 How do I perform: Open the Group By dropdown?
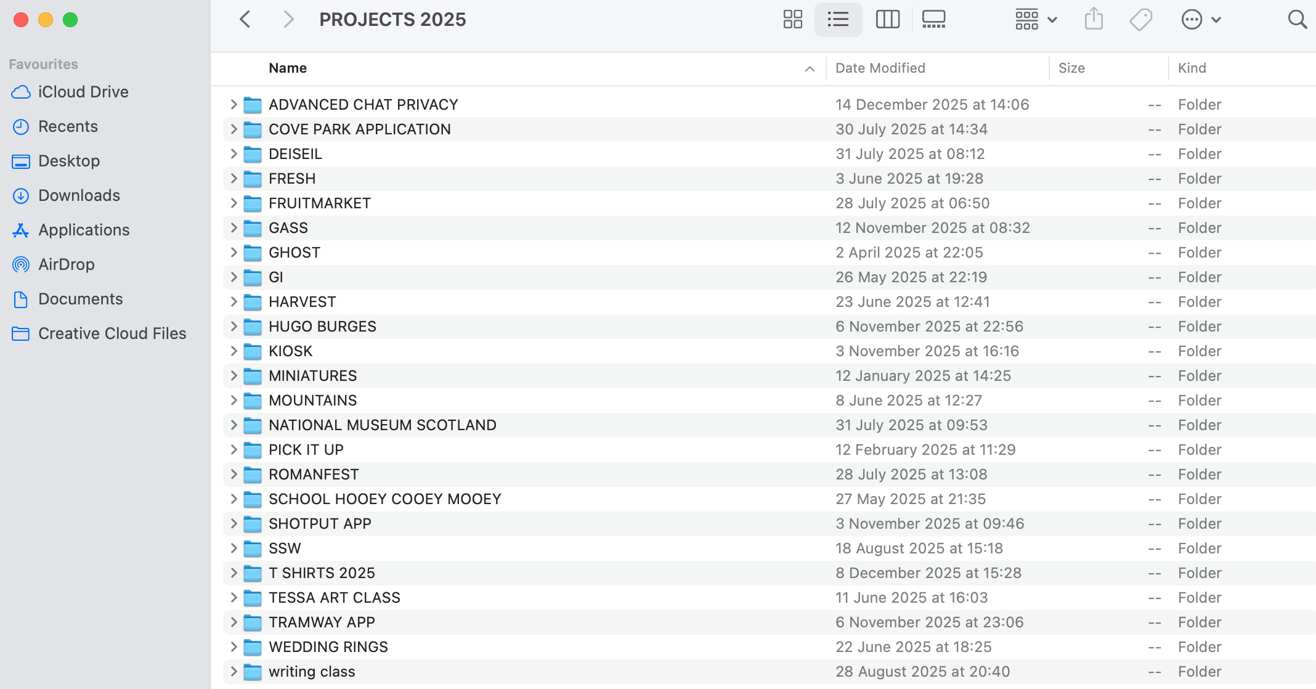click(1036, 20)
